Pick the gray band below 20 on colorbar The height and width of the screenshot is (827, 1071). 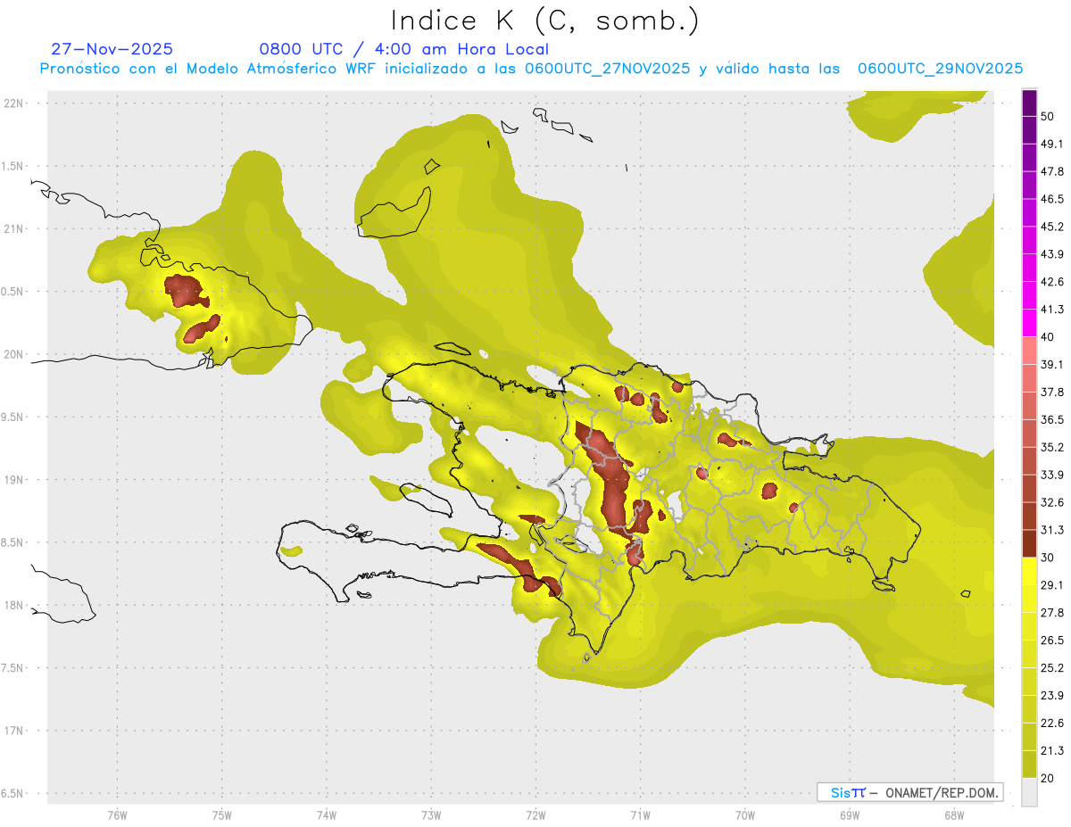[1029, 791]
